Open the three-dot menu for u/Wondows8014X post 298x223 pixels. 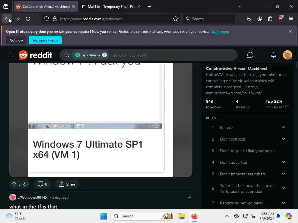(x=189, y=197)
